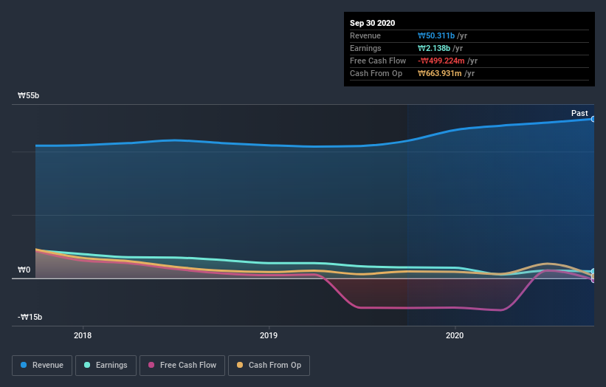Click the Revenue row label in tooltip
This screenshot has height=387, width=606.
pos(365,35)
